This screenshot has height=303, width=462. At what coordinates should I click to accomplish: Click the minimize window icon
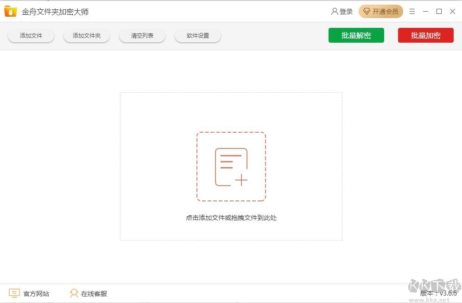point(425,11)
